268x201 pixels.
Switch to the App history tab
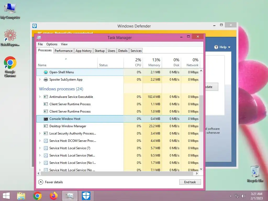coord(83,51)
